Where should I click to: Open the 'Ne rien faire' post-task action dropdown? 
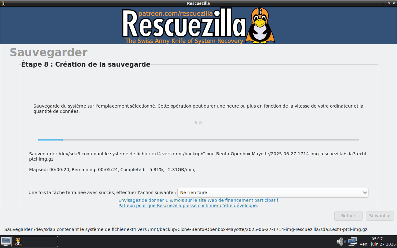[x=273, y=193]
